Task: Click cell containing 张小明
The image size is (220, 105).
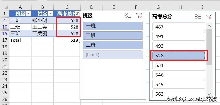Action: coord(43,20)
